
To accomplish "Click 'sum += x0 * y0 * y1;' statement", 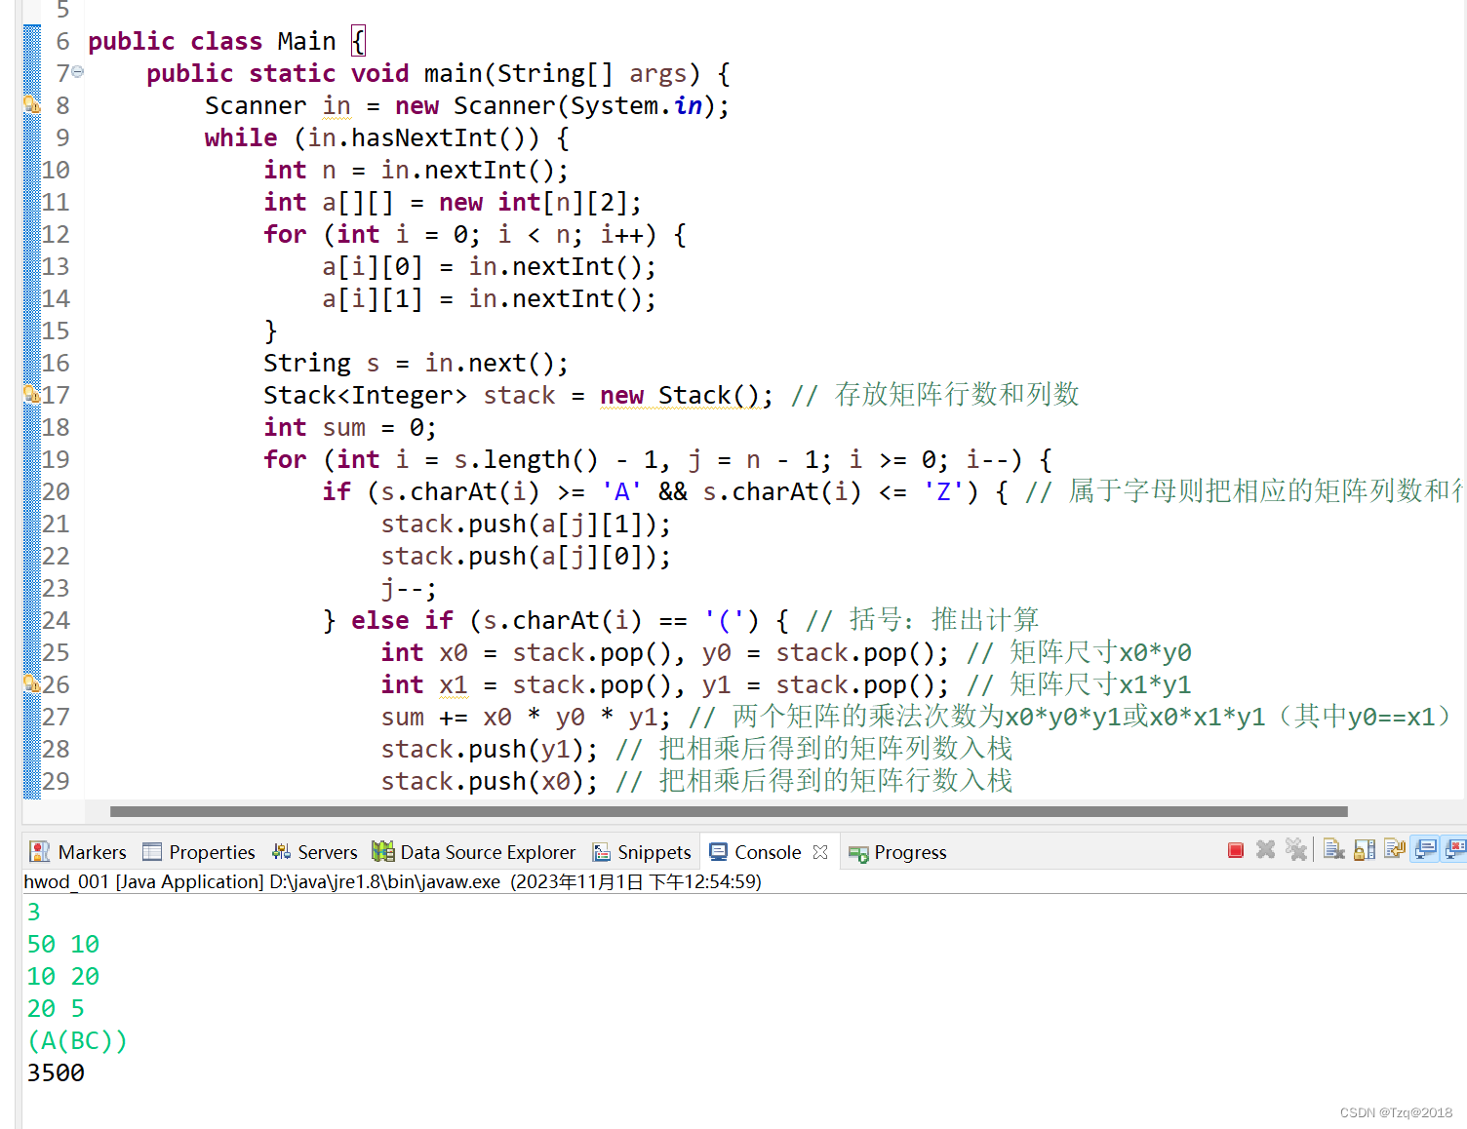I will [x=526, y=717].
